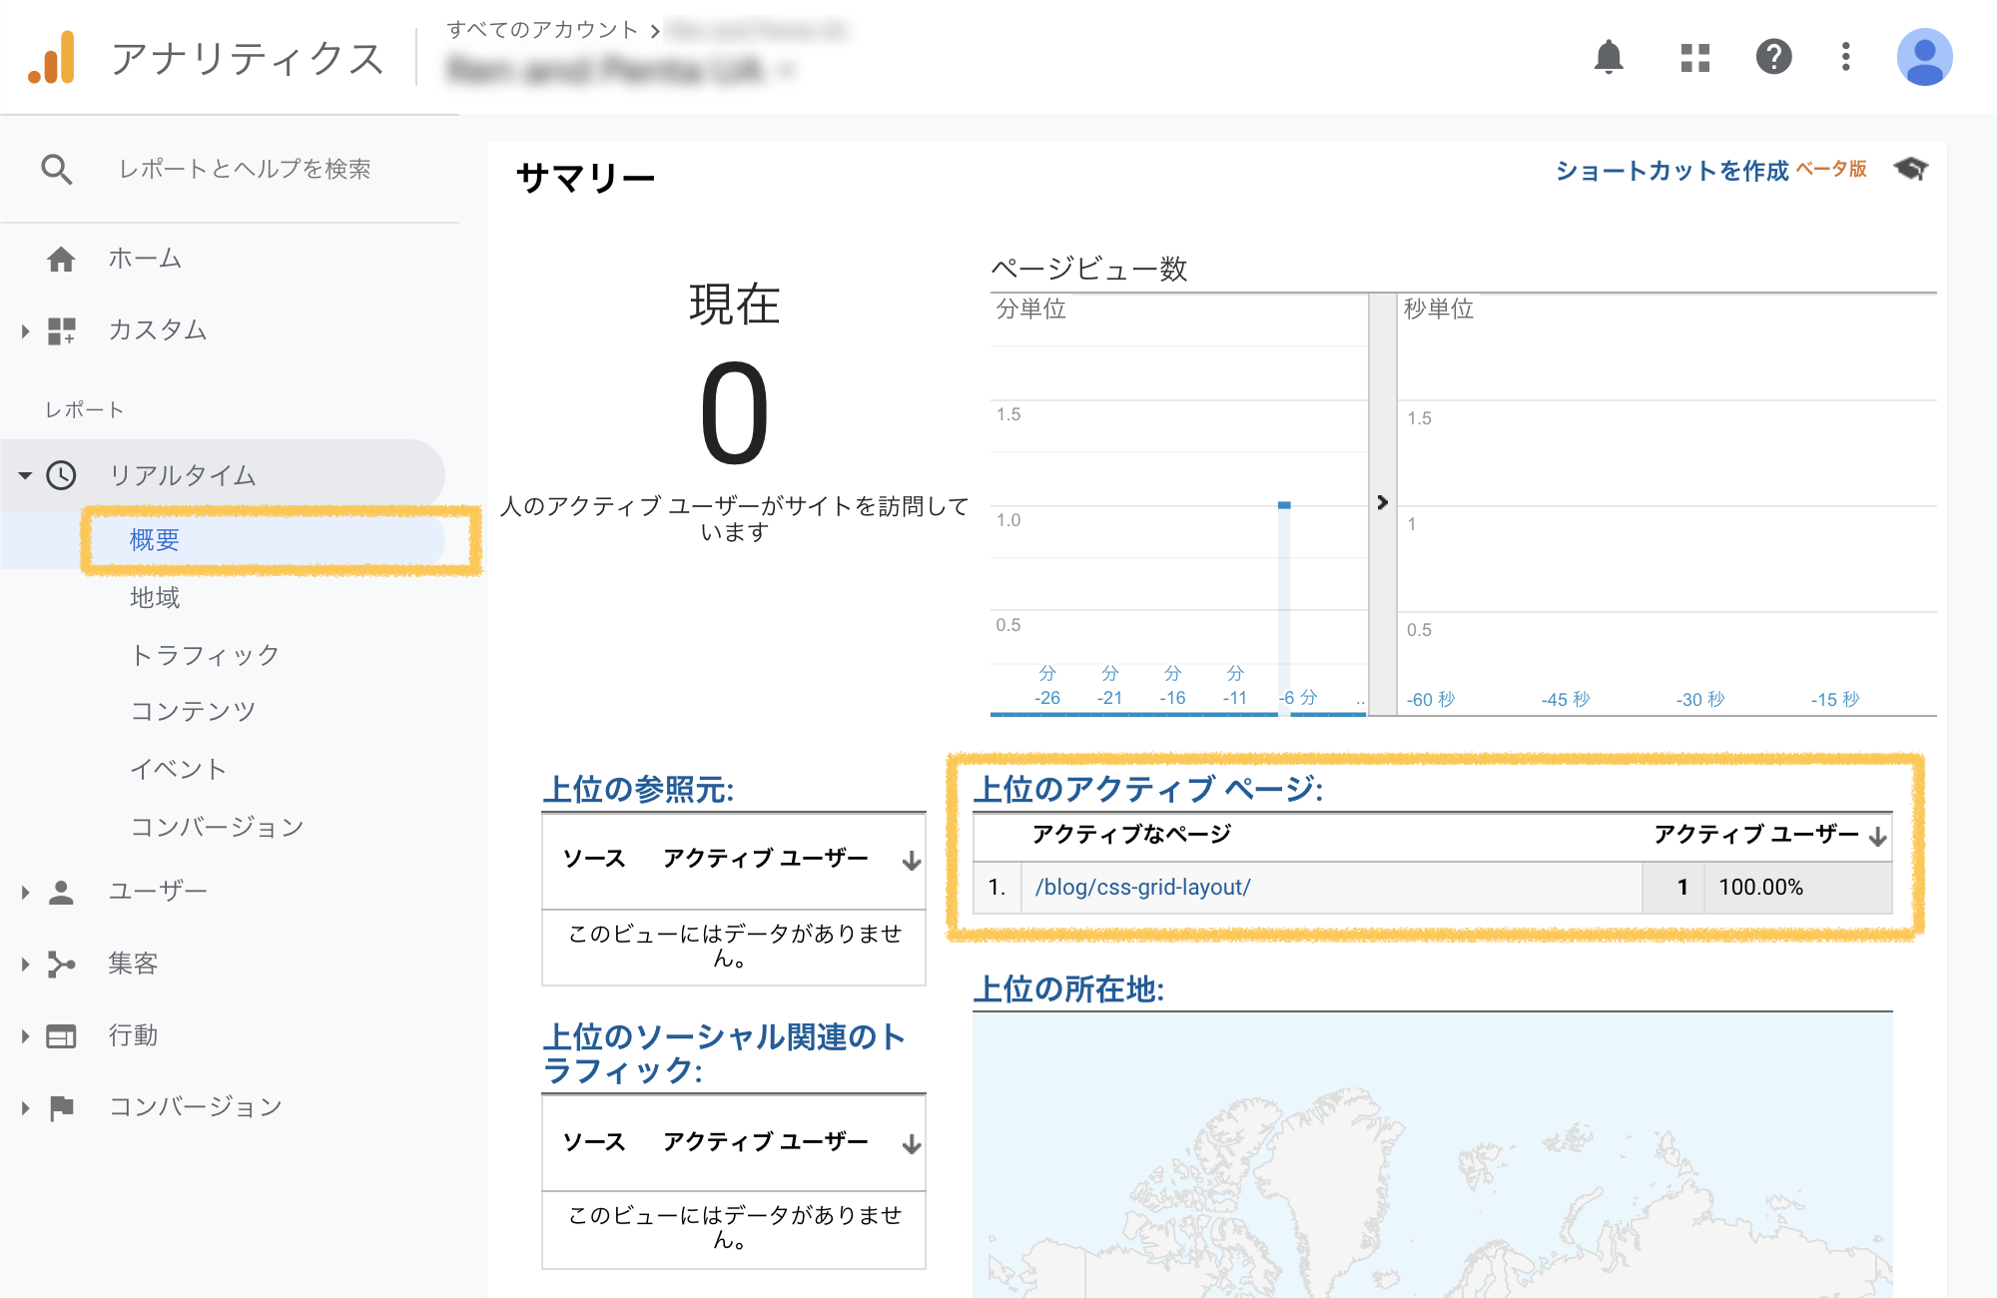The height and width of the screenshot is (1298, 1997).
Task: Select コンテンツ under リアルタイム
Action: 193,711
